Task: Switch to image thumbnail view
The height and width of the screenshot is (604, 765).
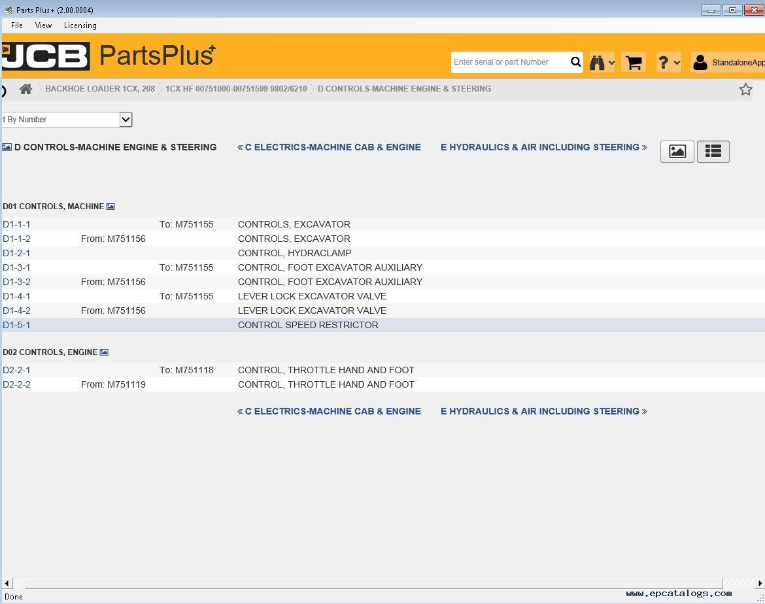Action: [677, 152]
